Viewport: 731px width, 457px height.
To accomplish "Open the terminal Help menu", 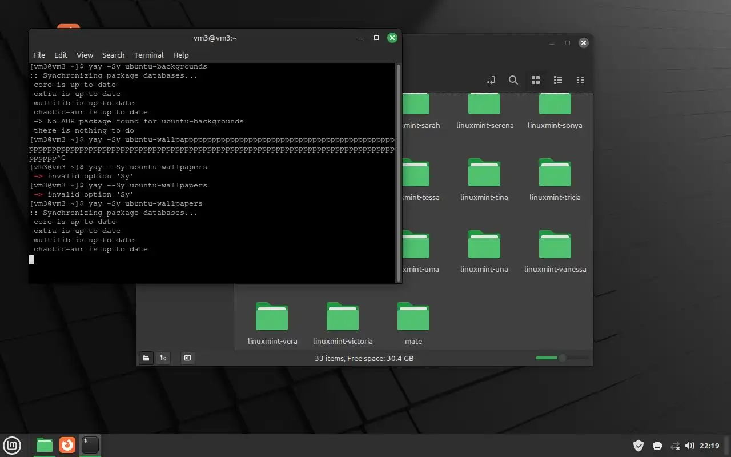I will (180, 55).
